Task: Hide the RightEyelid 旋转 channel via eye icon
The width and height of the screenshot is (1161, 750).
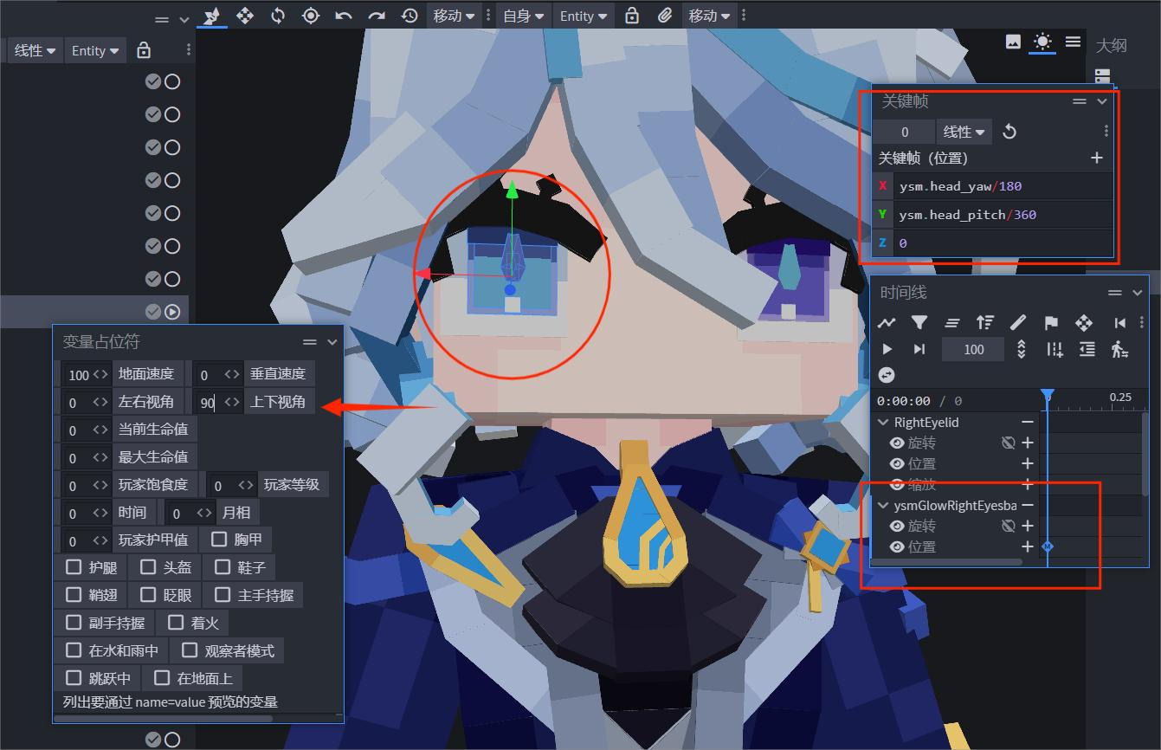Action: point(897,443)
